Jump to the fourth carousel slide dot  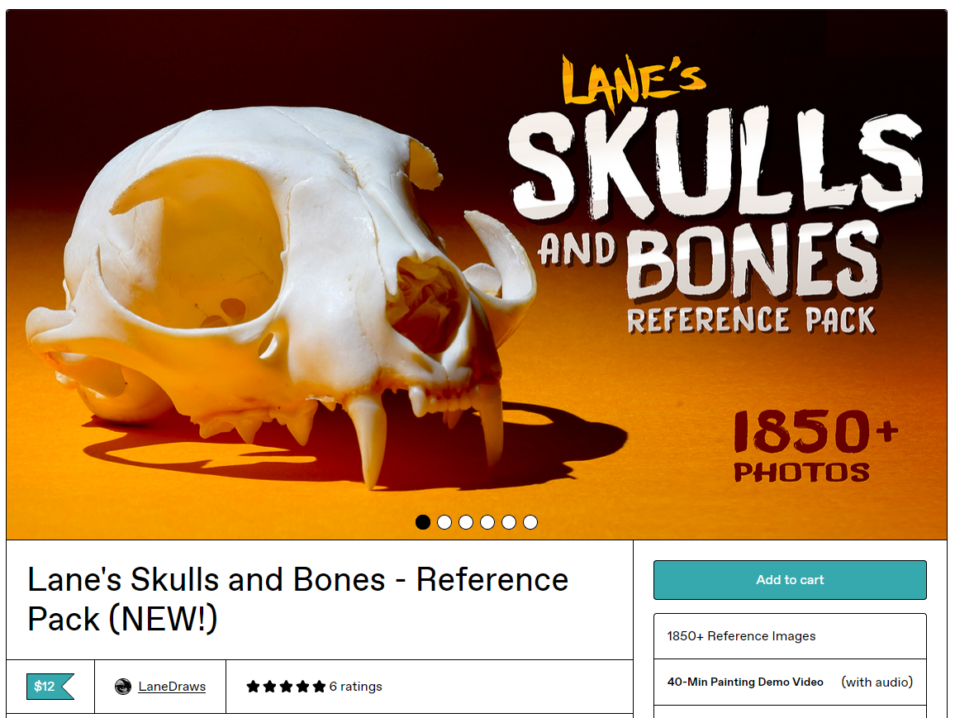click(487, 522)
